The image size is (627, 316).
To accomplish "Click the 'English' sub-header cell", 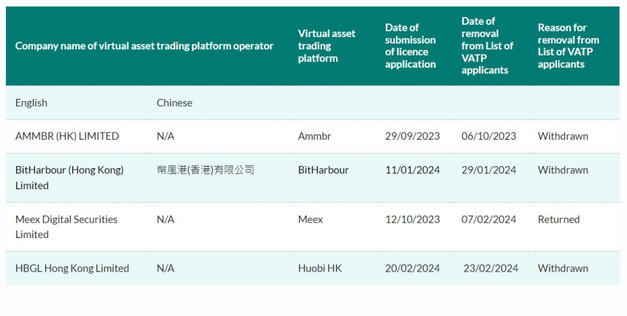I will pos(31,103).
